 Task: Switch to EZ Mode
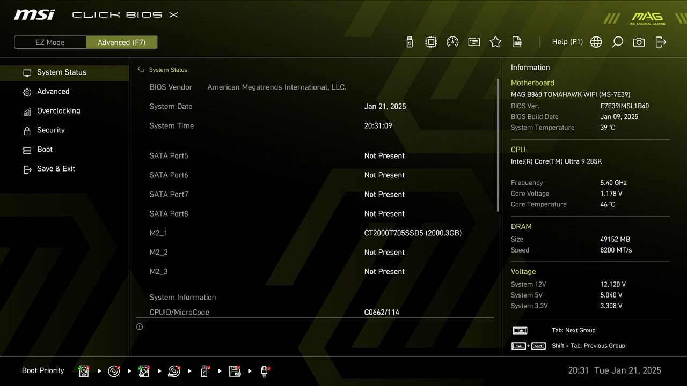click(50, 42)
